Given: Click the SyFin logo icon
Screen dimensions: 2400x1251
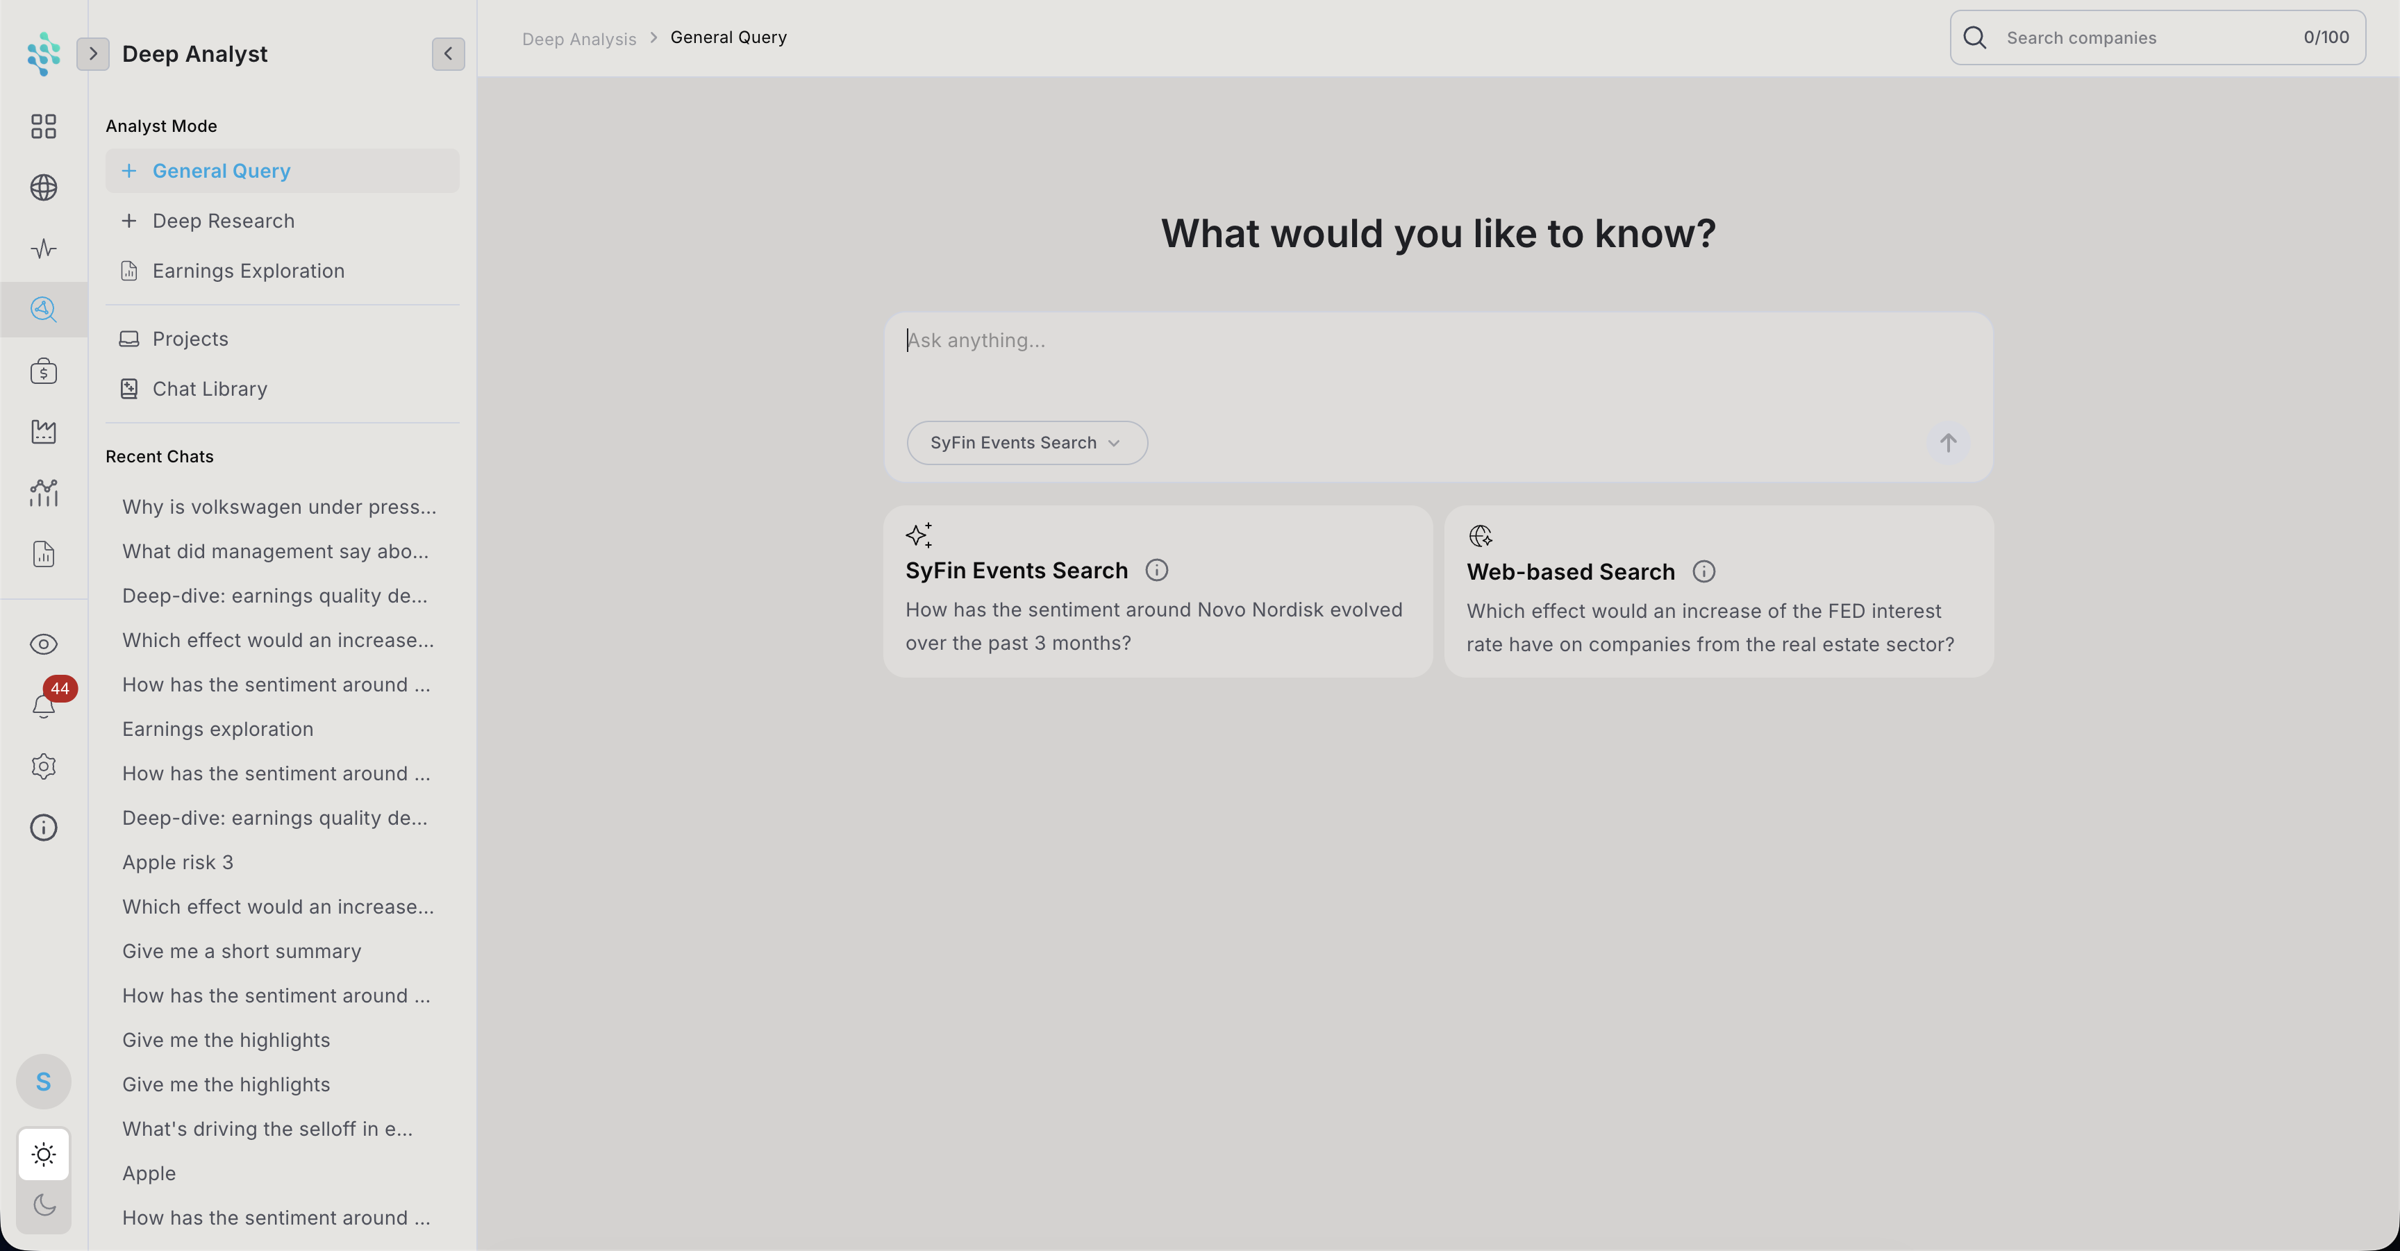Looking at the screenshot, I should 44,53.
